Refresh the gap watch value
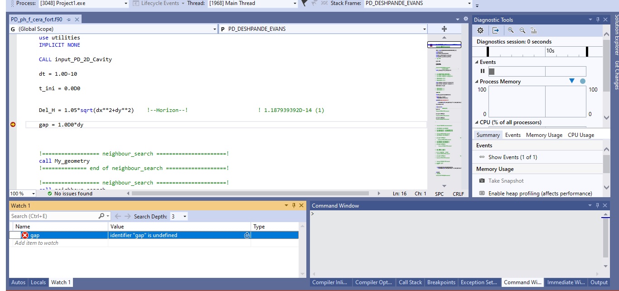619x291 pixels. [247, 235]
